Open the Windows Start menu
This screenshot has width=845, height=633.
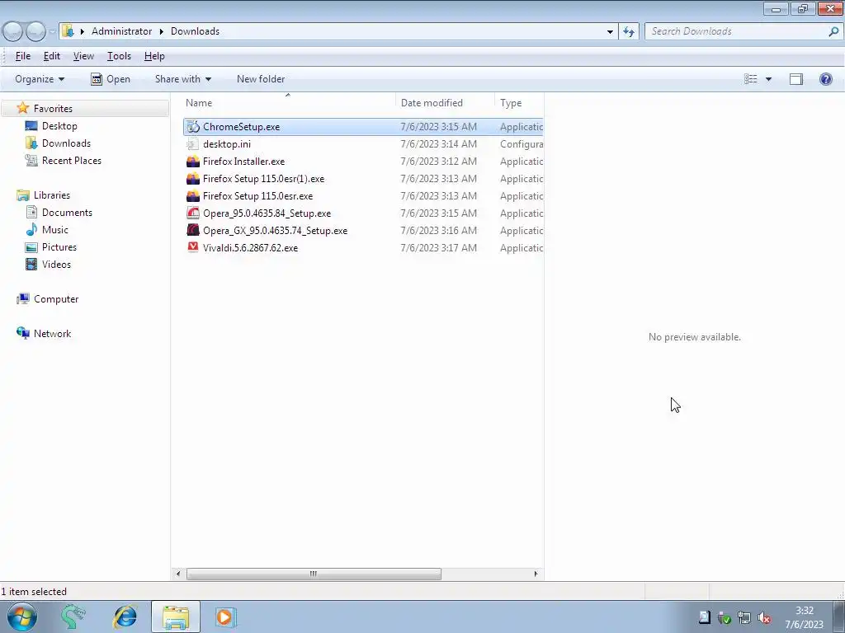tap(21, 617)
